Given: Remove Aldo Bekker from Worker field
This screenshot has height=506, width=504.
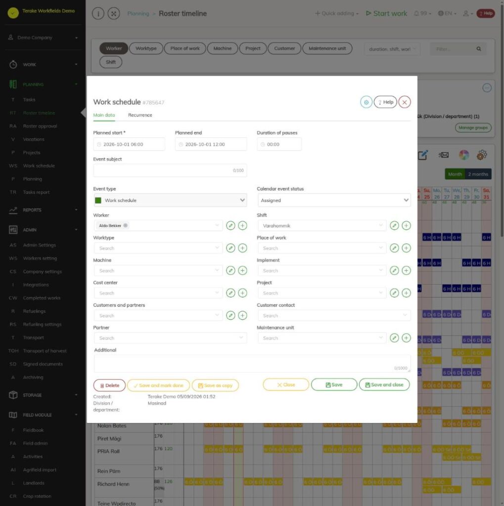Looking at the screenshot, I should tap(125, 225).
